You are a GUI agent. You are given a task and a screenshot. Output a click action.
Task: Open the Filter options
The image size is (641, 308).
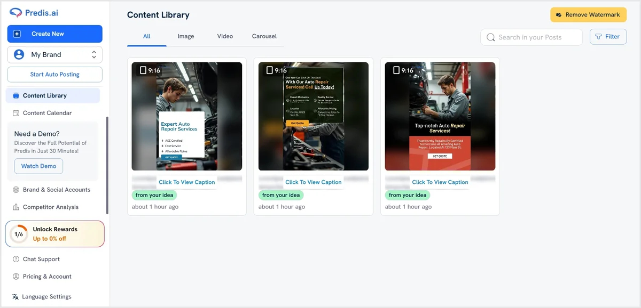[x=608, y=37]
